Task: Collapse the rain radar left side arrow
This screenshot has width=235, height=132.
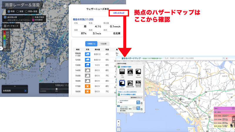Action: click(x=1, y=48)
